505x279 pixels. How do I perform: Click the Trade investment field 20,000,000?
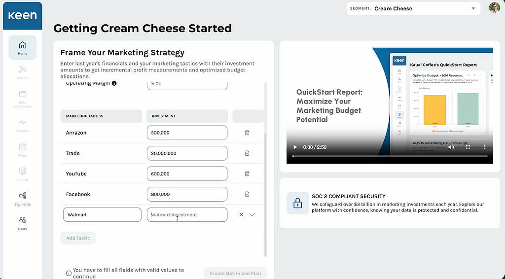[x=187, y=153]
